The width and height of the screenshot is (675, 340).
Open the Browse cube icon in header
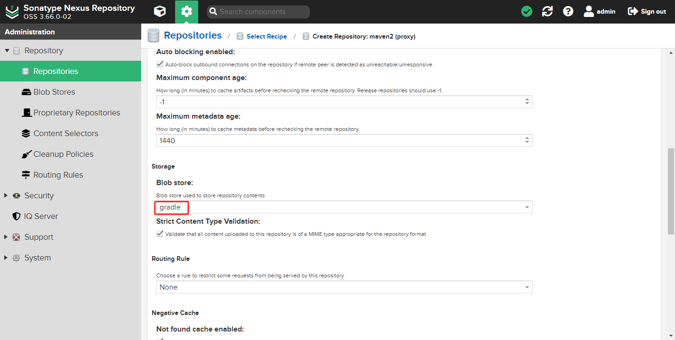point(160,12)
